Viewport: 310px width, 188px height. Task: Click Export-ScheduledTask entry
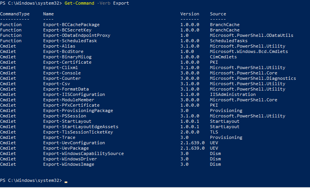coord(70,41)
